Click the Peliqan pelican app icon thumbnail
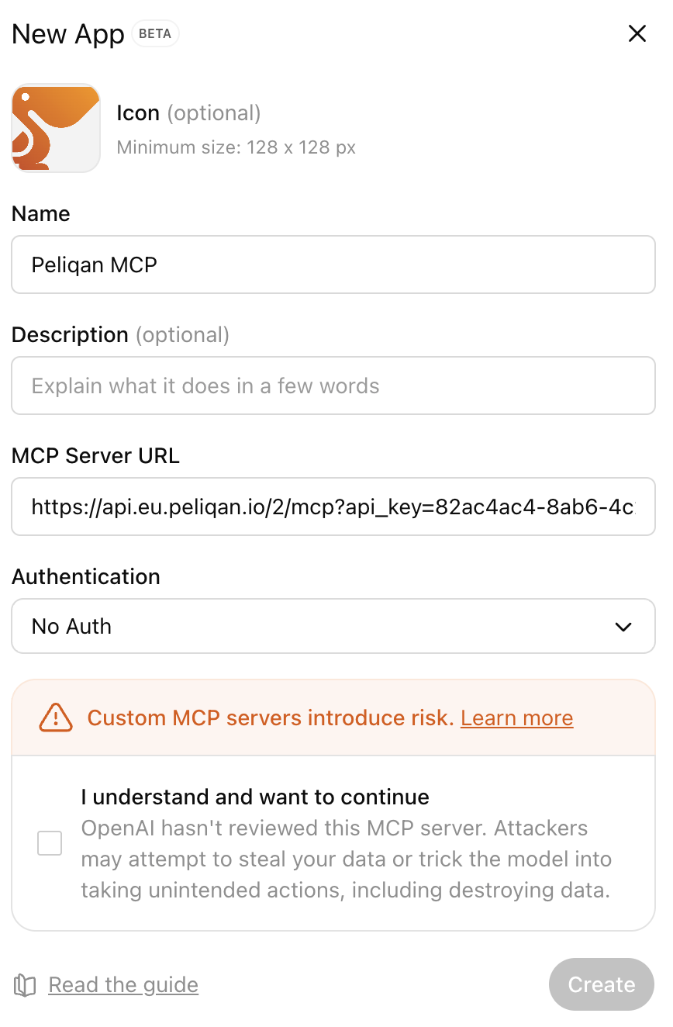 (56, 128)
